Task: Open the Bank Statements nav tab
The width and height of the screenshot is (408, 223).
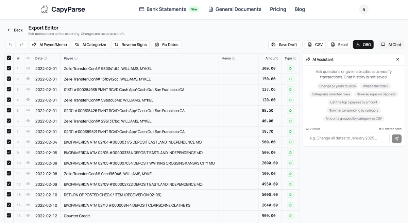Action: [x=166, y=9]
